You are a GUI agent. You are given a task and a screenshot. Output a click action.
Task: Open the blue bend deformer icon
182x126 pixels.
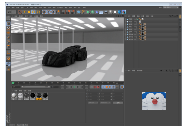tap(97, 12)
